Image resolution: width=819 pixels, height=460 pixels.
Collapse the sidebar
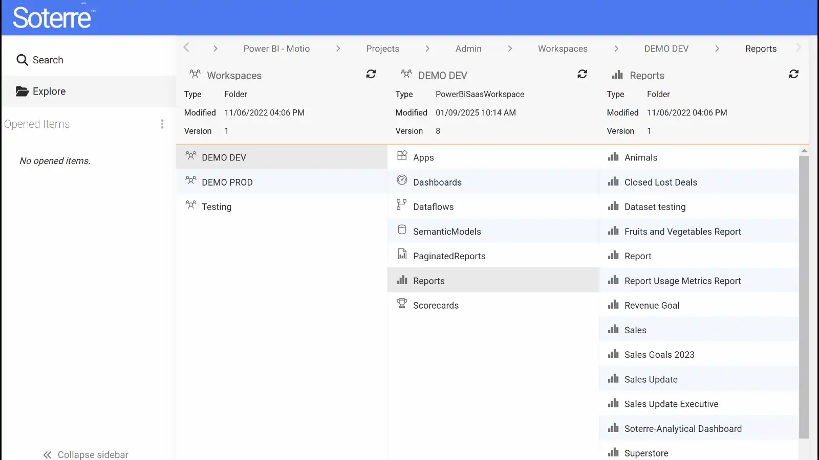click(x=86, y=454)
